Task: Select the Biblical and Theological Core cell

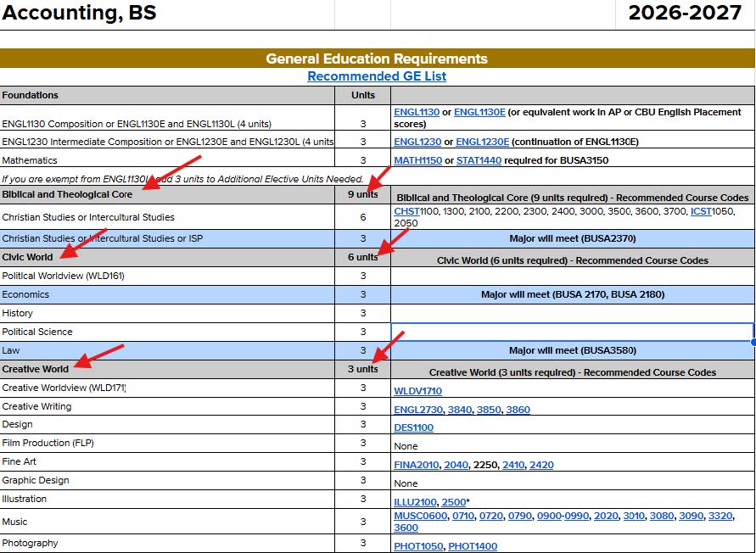Action: click(x=68, y=194)
